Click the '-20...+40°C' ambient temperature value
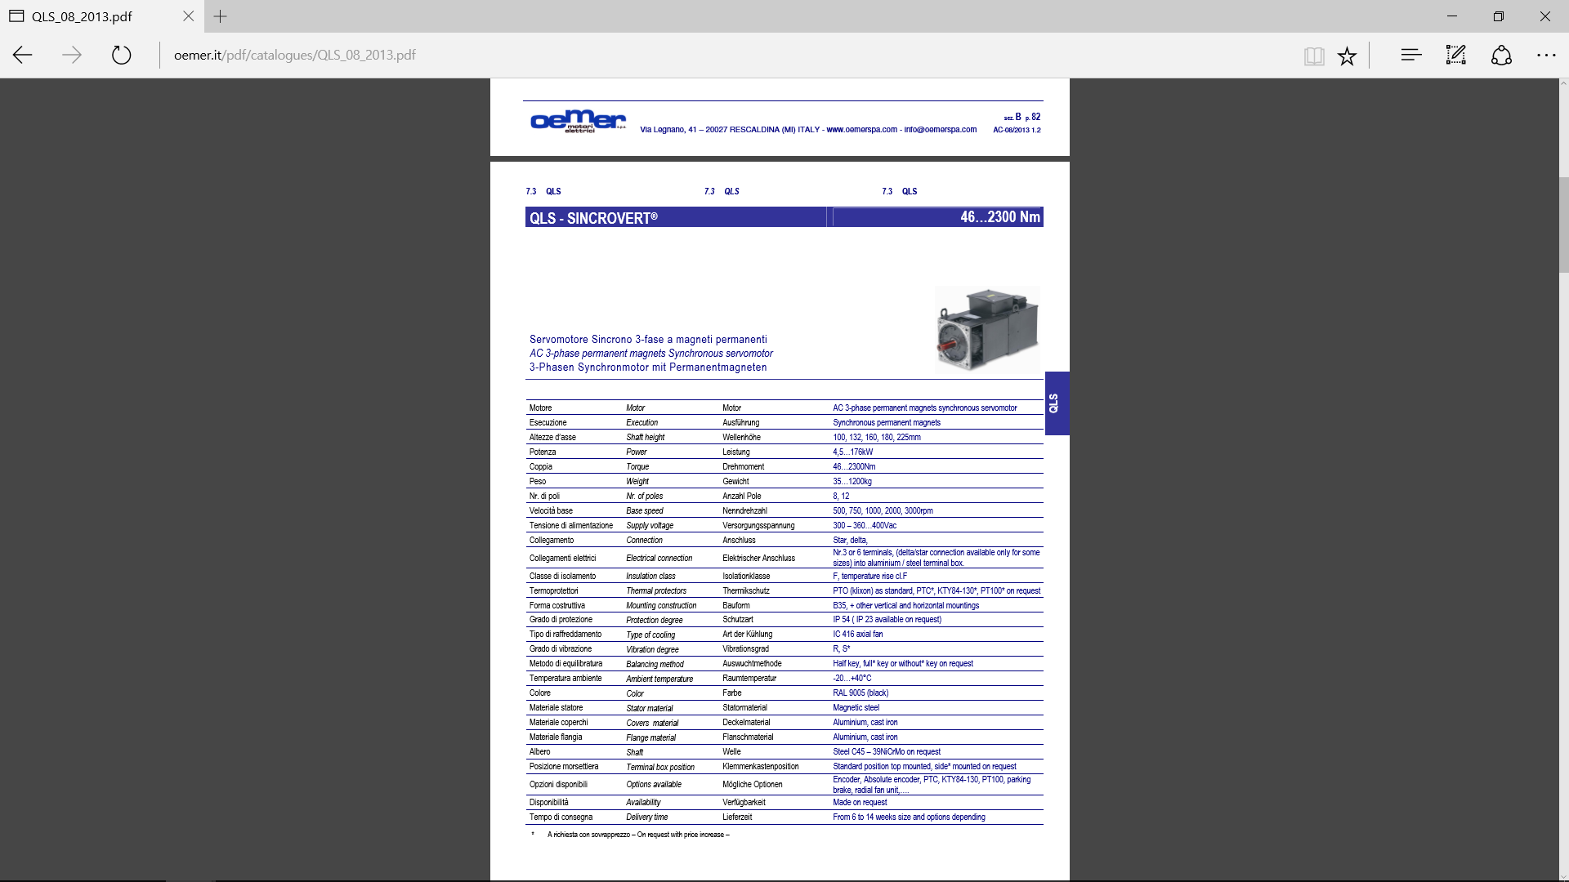This screenshot has width=1569, height=882. coord(852,679)
